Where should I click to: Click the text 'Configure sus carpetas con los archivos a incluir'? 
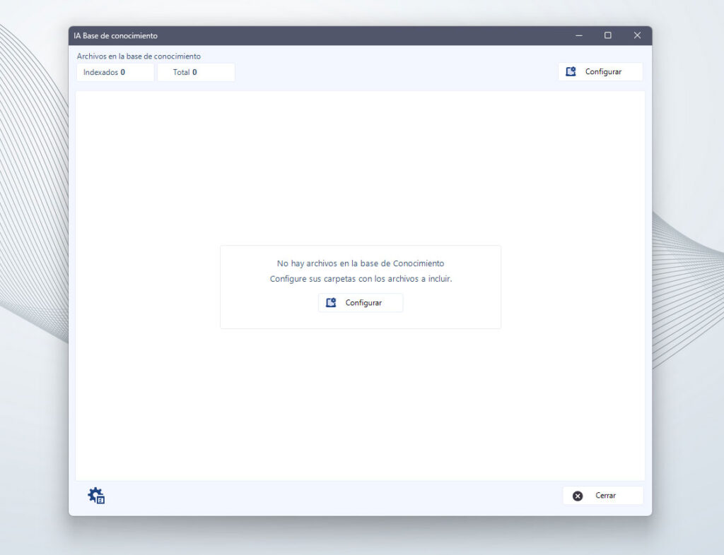(361, 278)
